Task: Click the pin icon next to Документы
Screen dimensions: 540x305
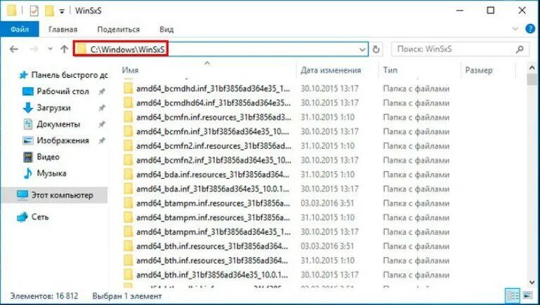Action: click(x=102, y=124)
